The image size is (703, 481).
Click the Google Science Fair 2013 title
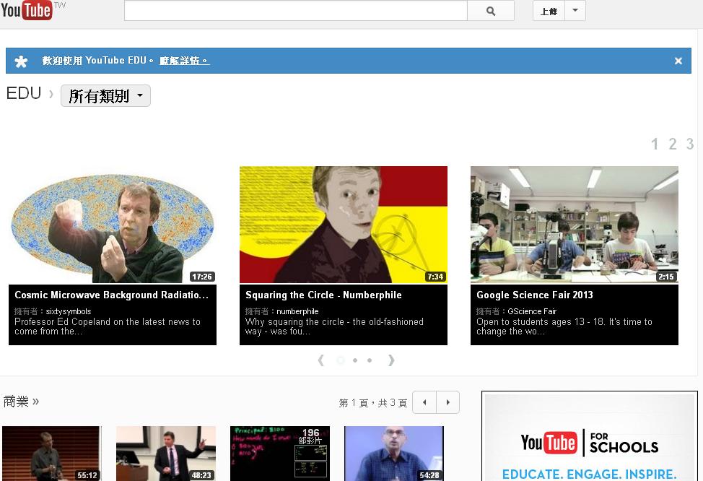[534, 295]
